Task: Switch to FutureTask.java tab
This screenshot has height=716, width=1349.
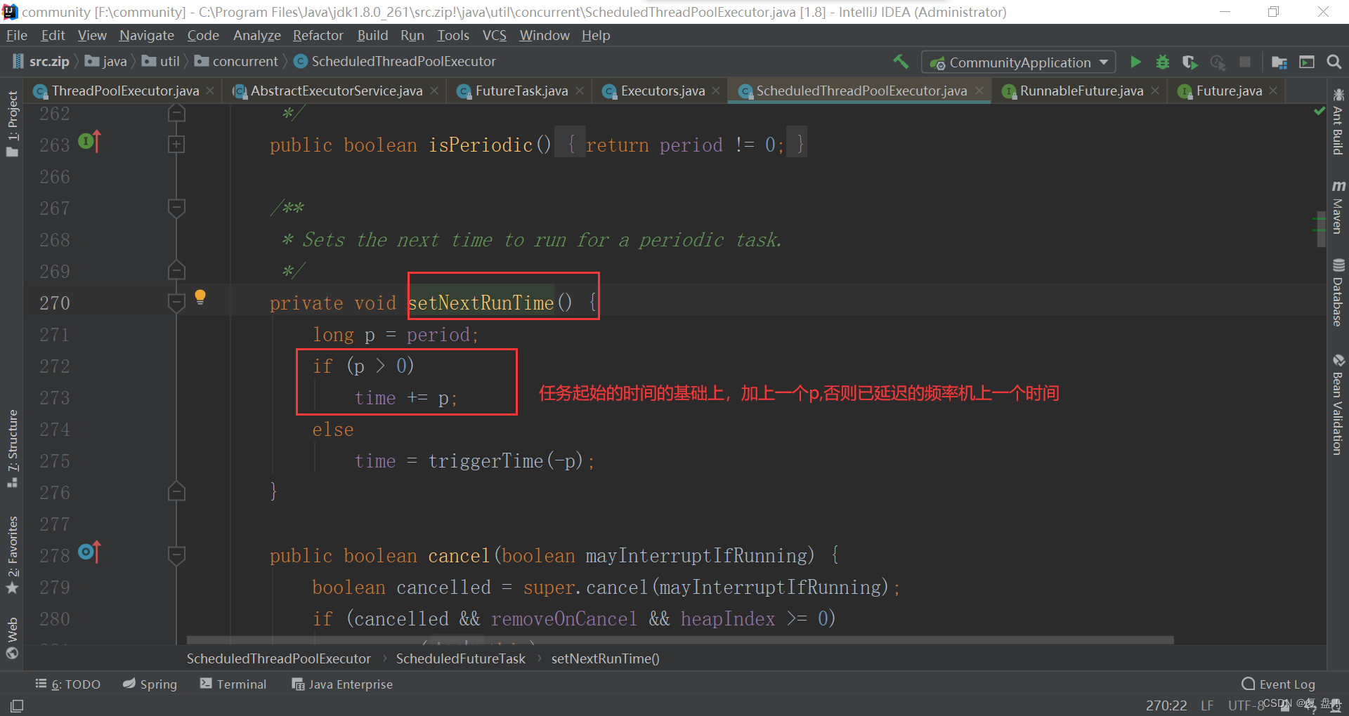Action: point(521,91)
